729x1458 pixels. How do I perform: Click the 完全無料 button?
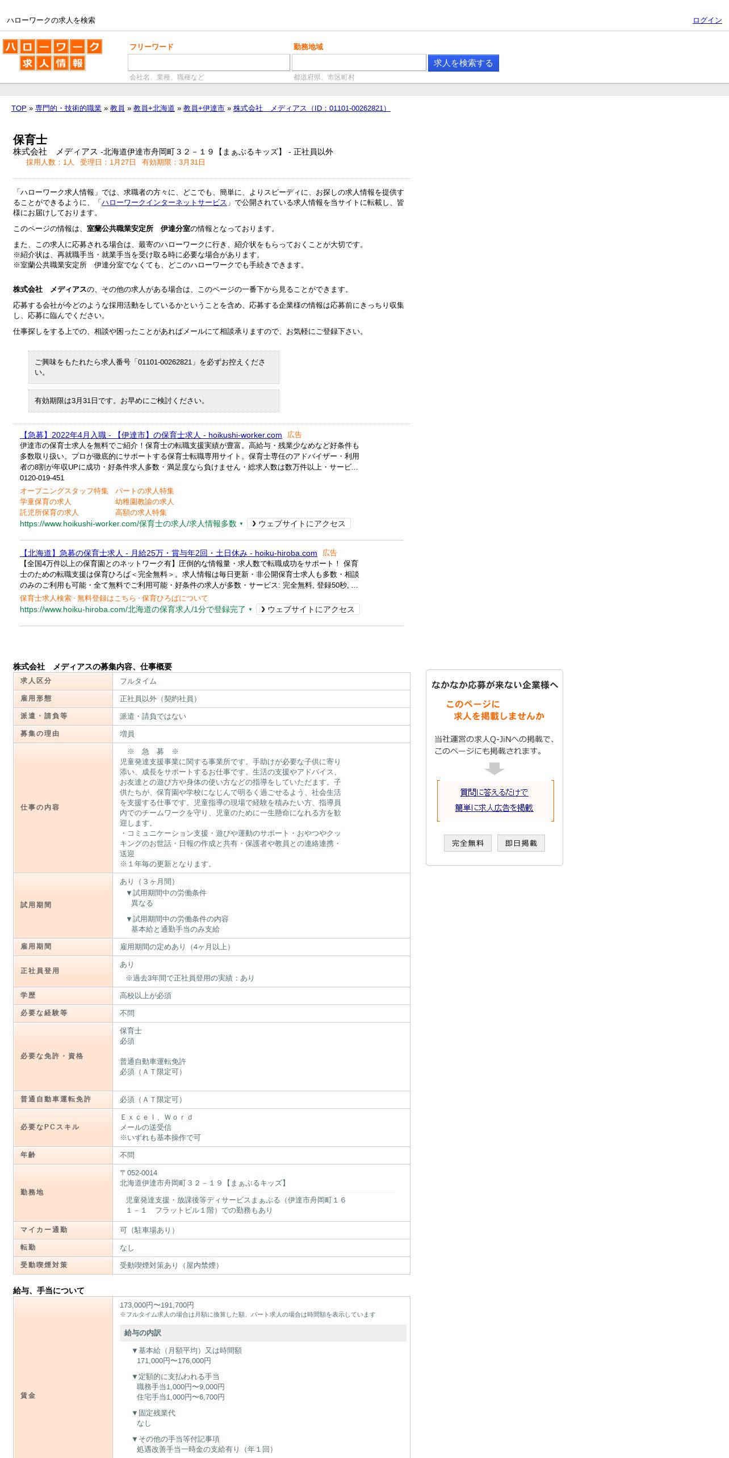tap(468, 843)
